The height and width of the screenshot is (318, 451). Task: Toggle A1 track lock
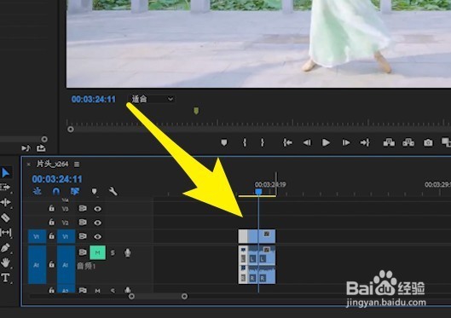coord(51,264)
